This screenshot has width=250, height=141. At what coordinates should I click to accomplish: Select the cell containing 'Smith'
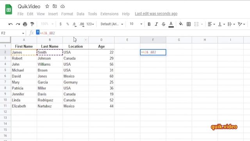click(x=50, y=52)
